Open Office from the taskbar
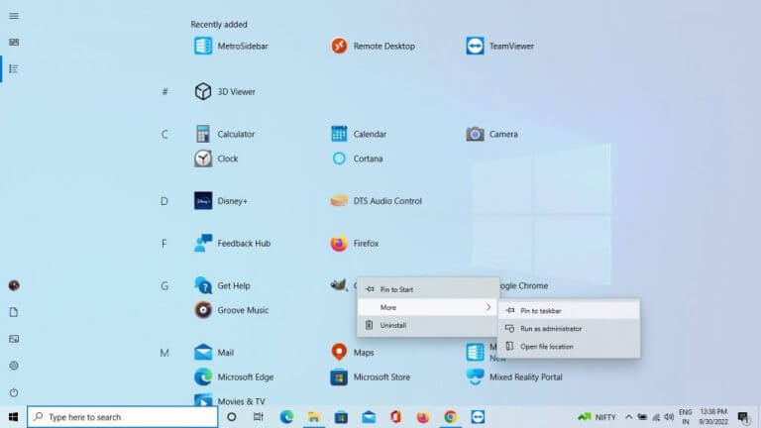This screenshot has width=761, height=428. click(x=395, y=417)
